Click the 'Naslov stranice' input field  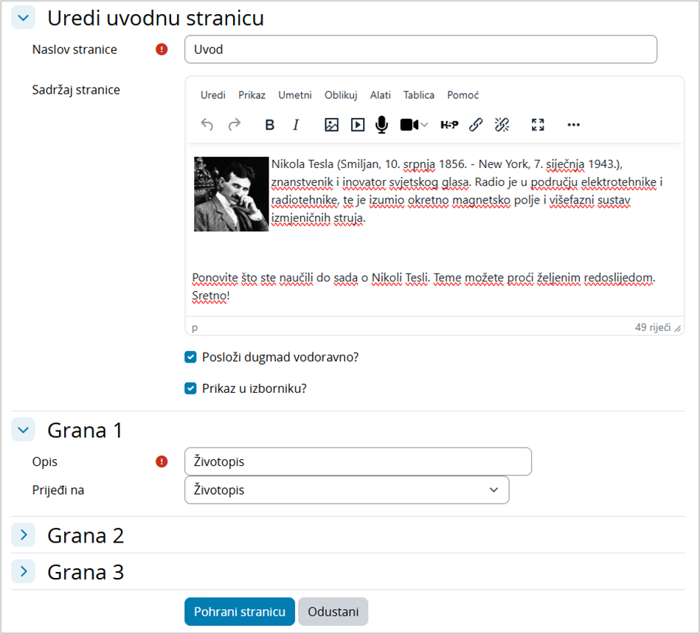tap(420, 49)
